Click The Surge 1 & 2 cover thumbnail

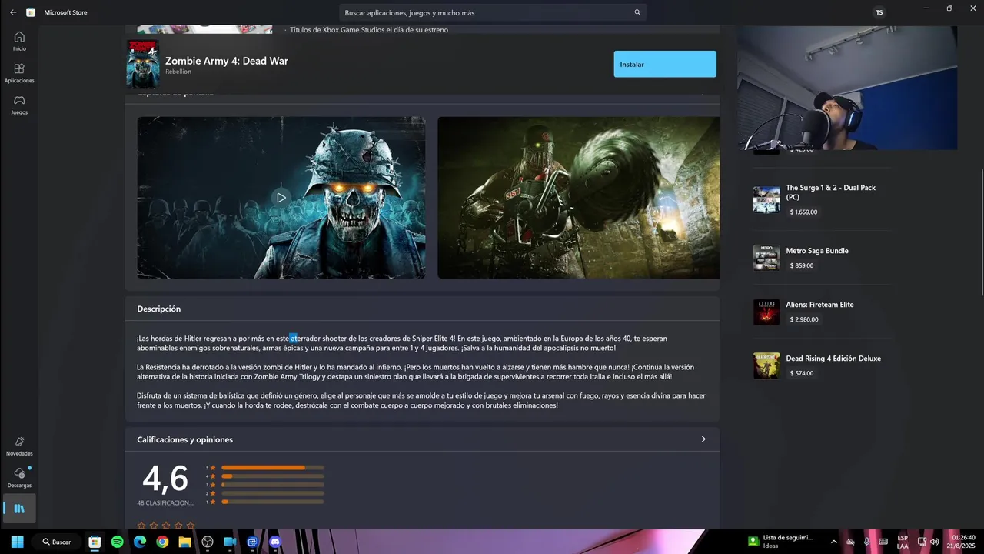coord(766,199)
